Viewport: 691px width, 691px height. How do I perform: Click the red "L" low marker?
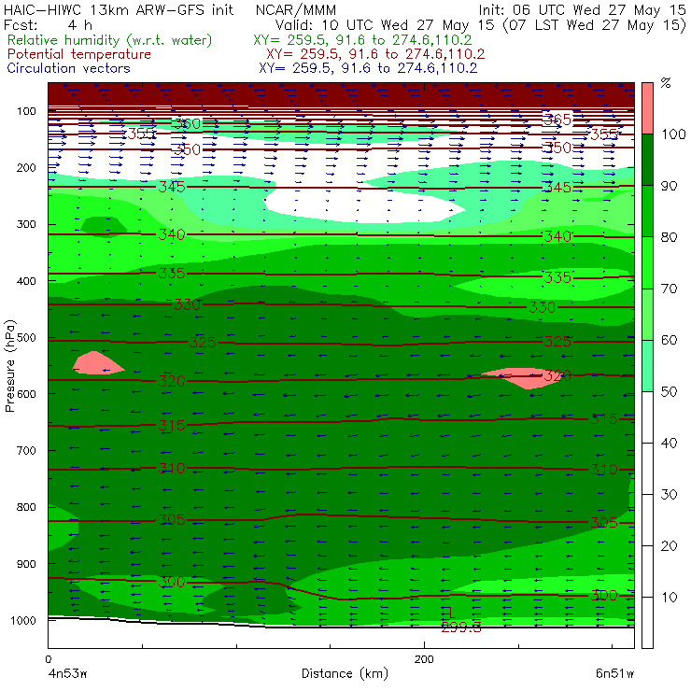tap(451, 613)
